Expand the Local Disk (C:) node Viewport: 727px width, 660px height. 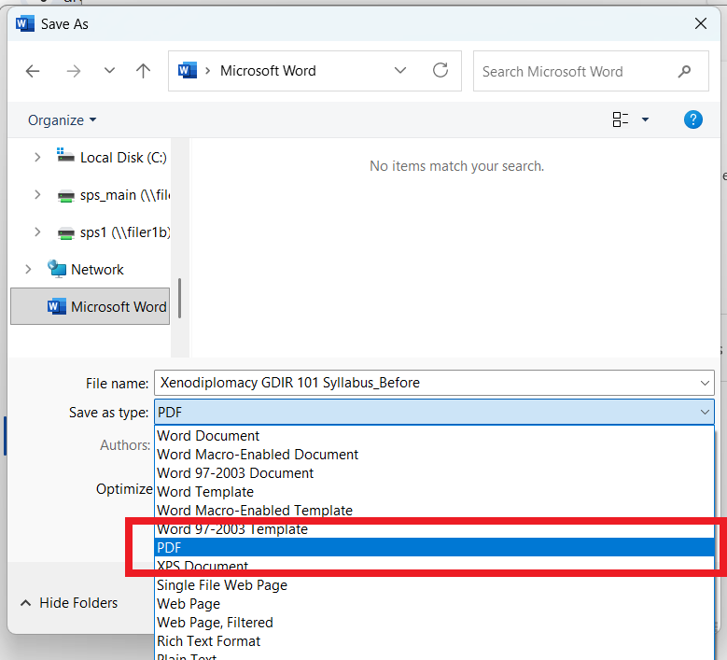coord(37,158)
